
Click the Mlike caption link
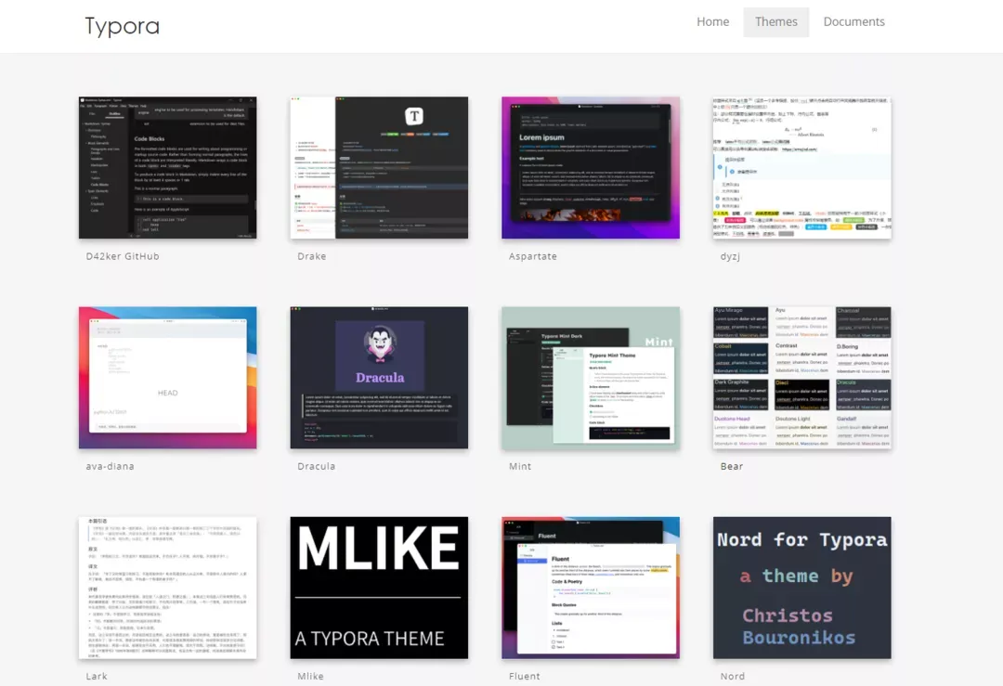[310, 676]
